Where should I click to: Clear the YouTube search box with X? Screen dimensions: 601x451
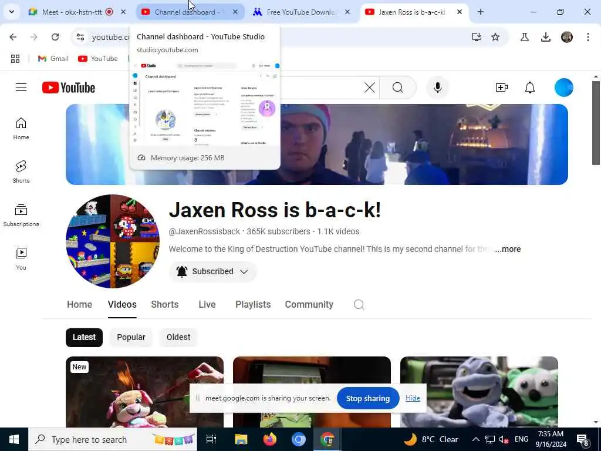click(370, 87)
